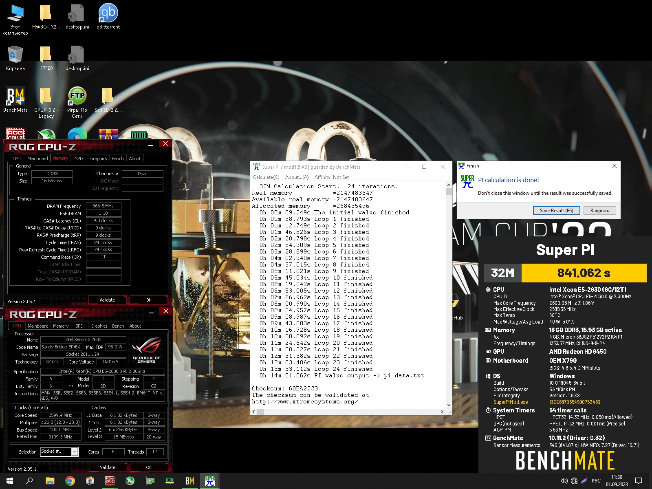Image resolution: width=652 pixels, height=489 pixels.
Task: Open Bench tab in upper CPU-Z window
Action: pyautogui.click(x=117, y=159)
